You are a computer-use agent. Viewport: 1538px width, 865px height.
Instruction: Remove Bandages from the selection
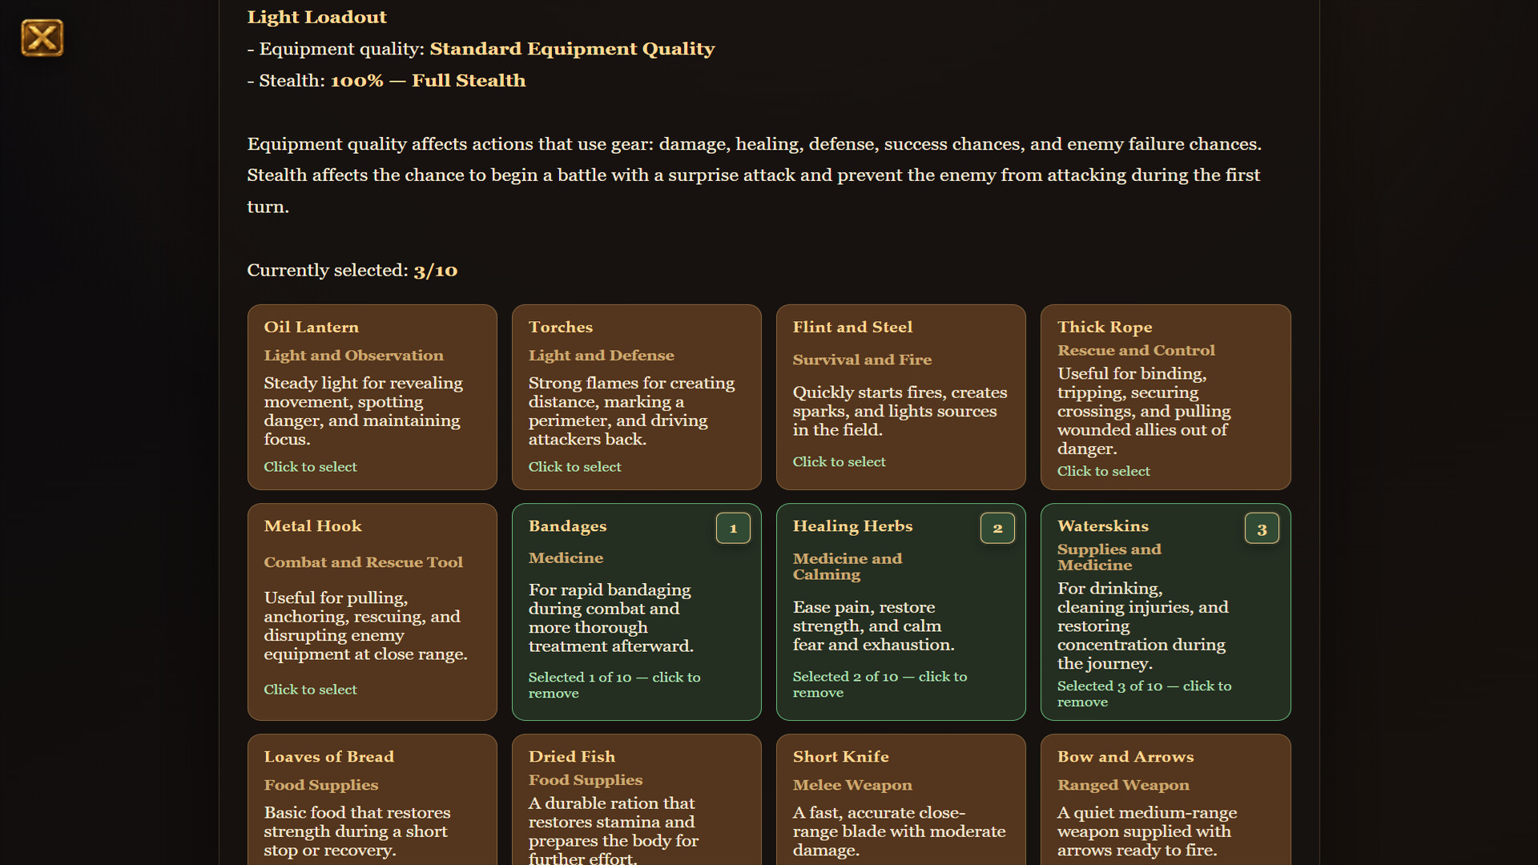tap(636, 611)
